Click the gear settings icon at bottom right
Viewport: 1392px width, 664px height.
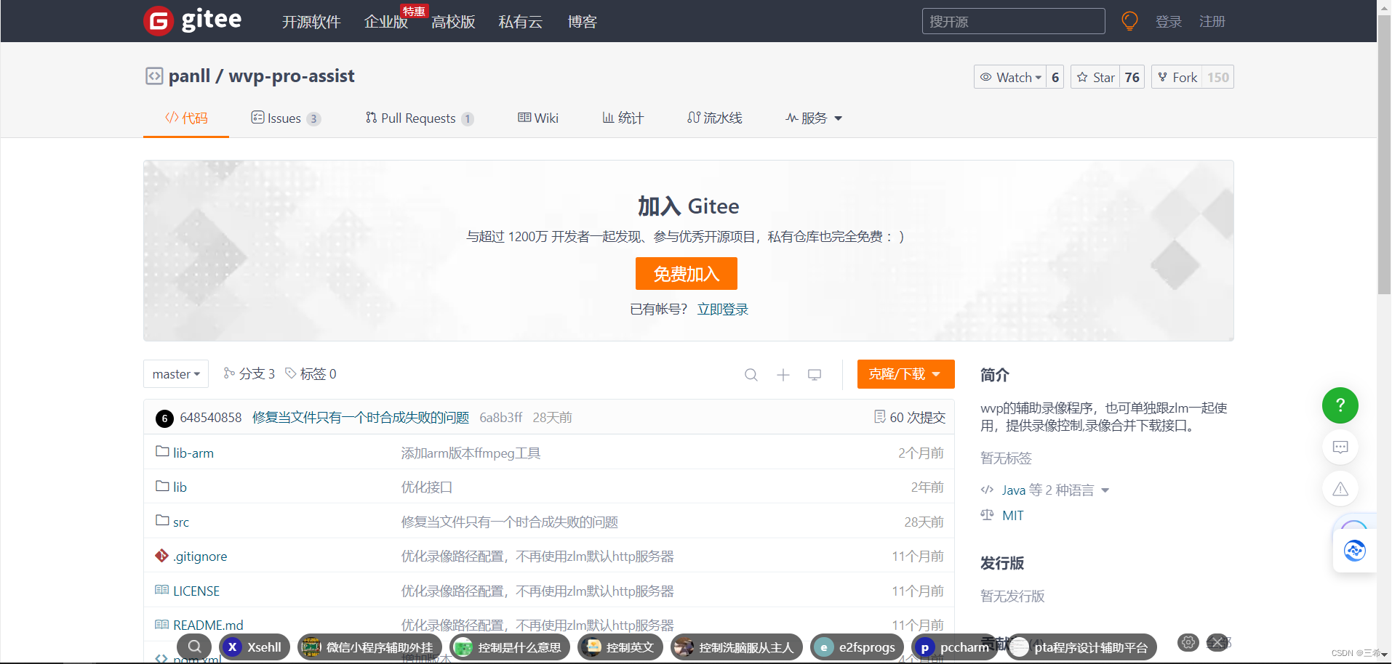1188,642
